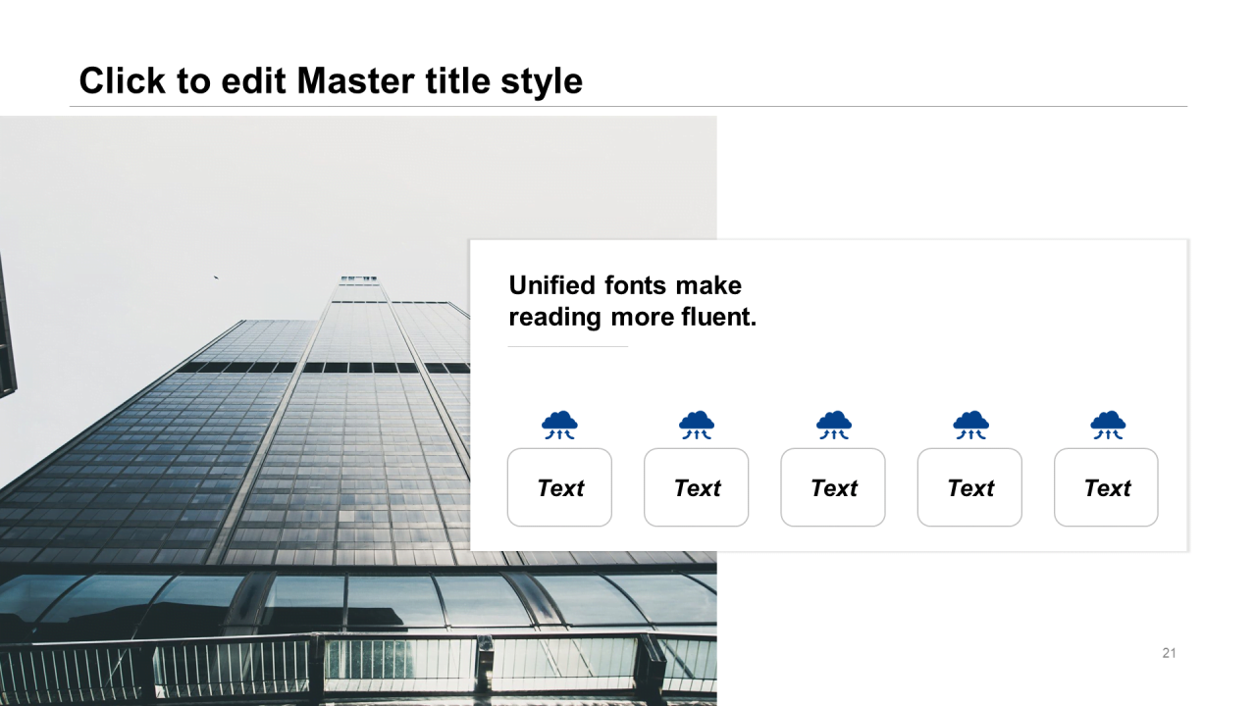
Task: Select the first cloud icon from the left
Action: pos(559,425)
